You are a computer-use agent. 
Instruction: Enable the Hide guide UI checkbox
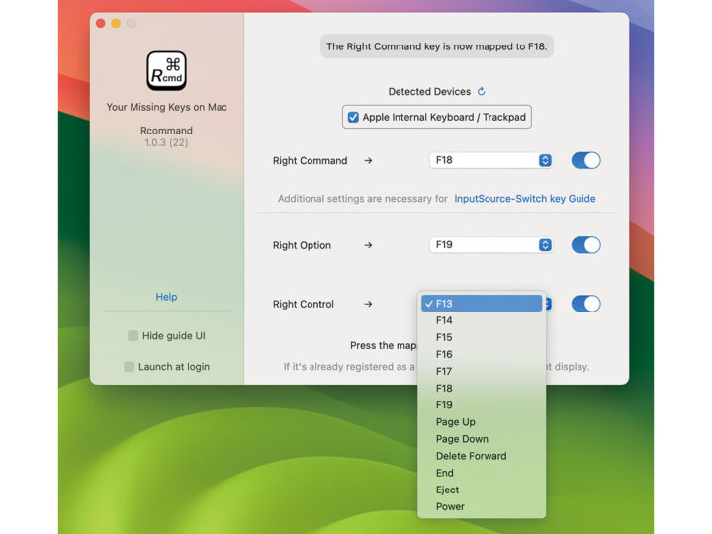tap(133, 336)
